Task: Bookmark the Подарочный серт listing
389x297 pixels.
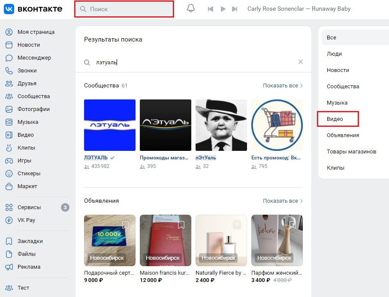Action: pyautogui.click(x=125, y=225)
